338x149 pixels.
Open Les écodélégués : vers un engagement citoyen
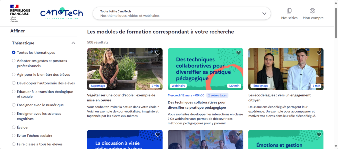tap(279, 98)
